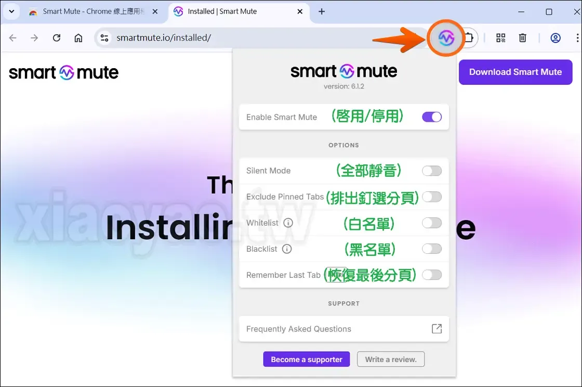The height and width of the screenshot is (387, 582).
Task: Click Download Smart Mute button
Action: click(x=515, y=72)
